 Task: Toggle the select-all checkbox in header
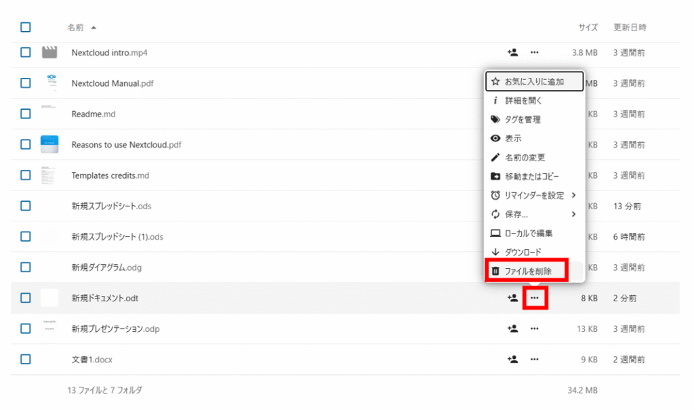point(26,28)
